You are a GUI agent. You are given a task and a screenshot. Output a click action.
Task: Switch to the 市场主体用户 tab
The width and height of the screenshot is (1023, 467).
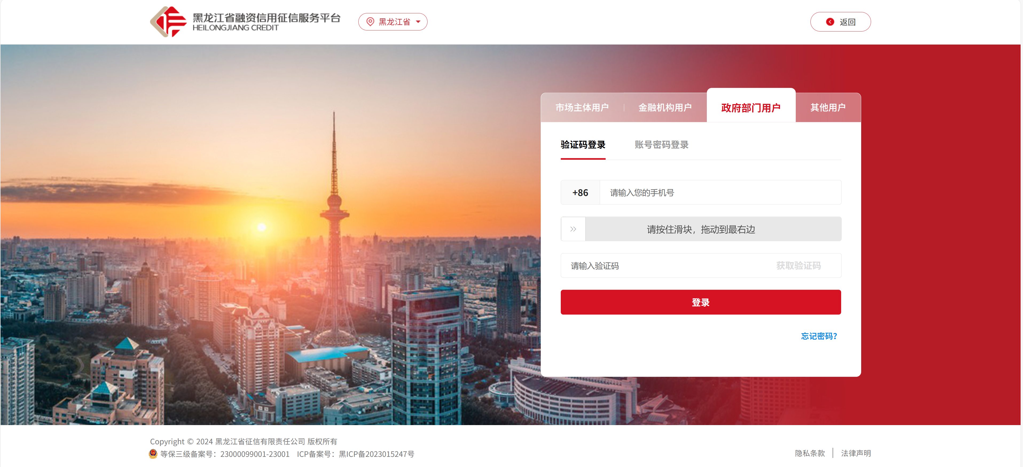click(x=582, y=108)
